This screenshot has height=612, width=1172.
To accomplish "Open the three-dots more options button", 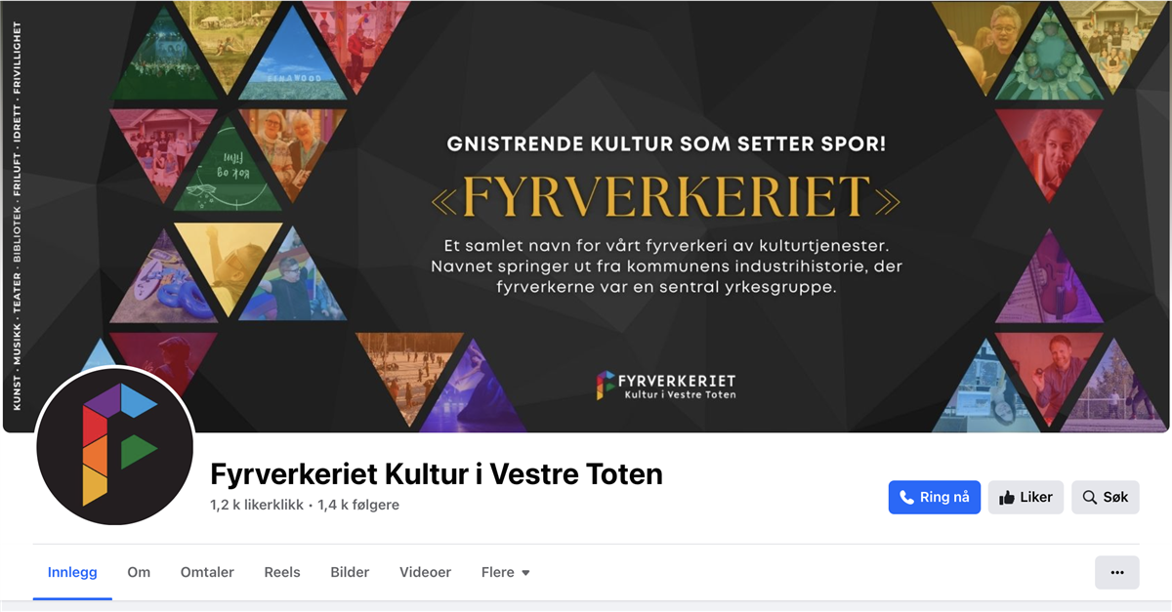I will [1117, 572].
